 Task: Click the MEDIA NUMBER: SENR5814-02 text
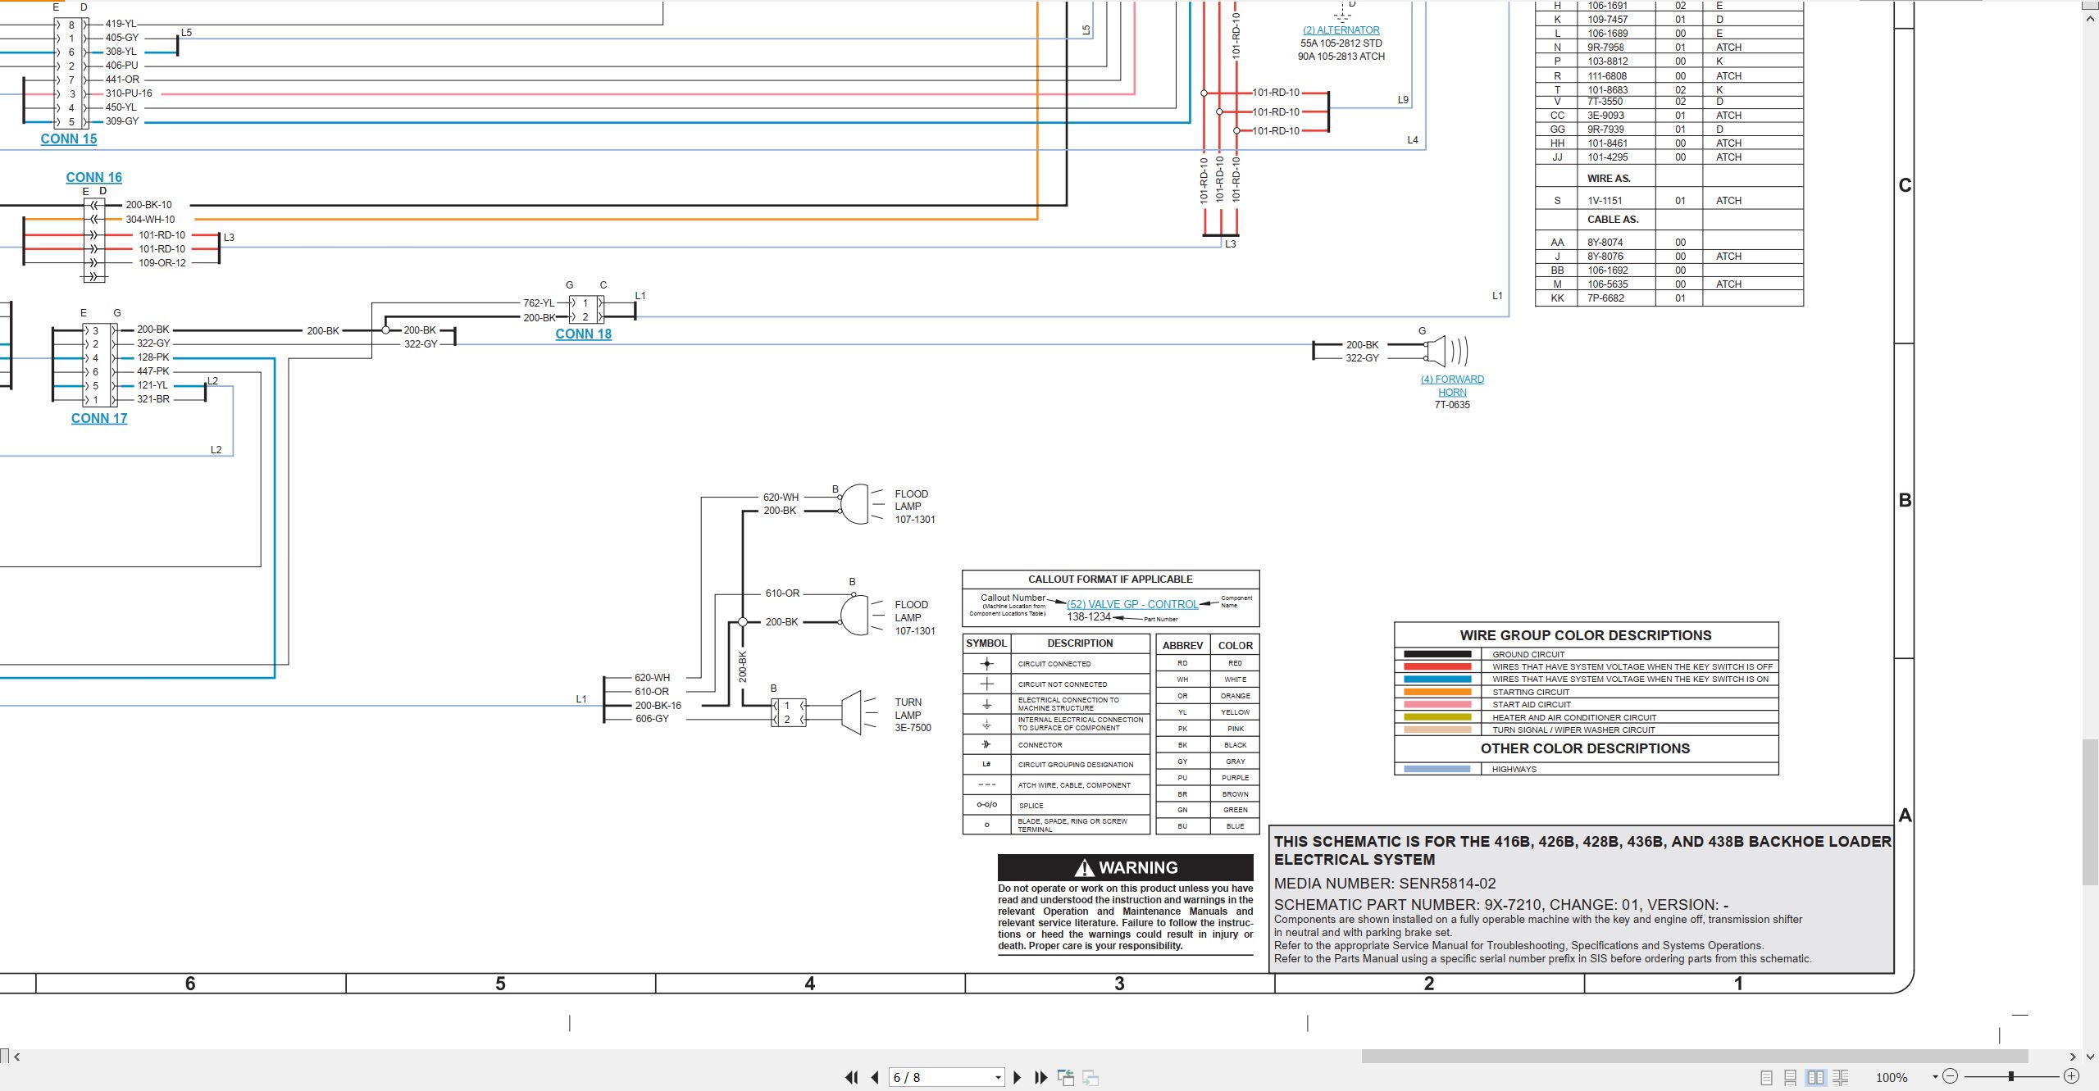click(x=1385, y=884)
